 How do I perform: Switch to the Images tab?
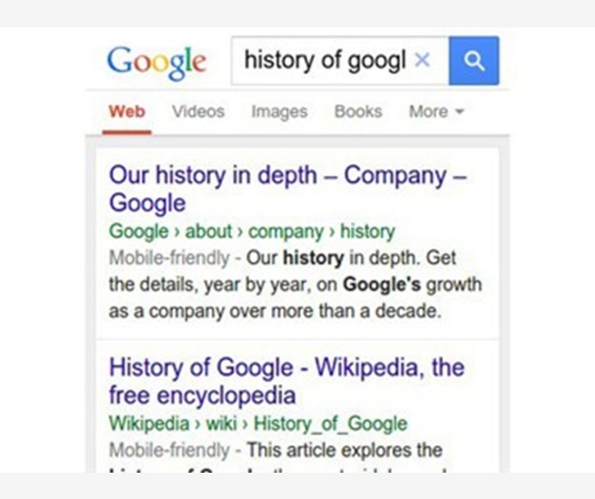click(279, 111)
